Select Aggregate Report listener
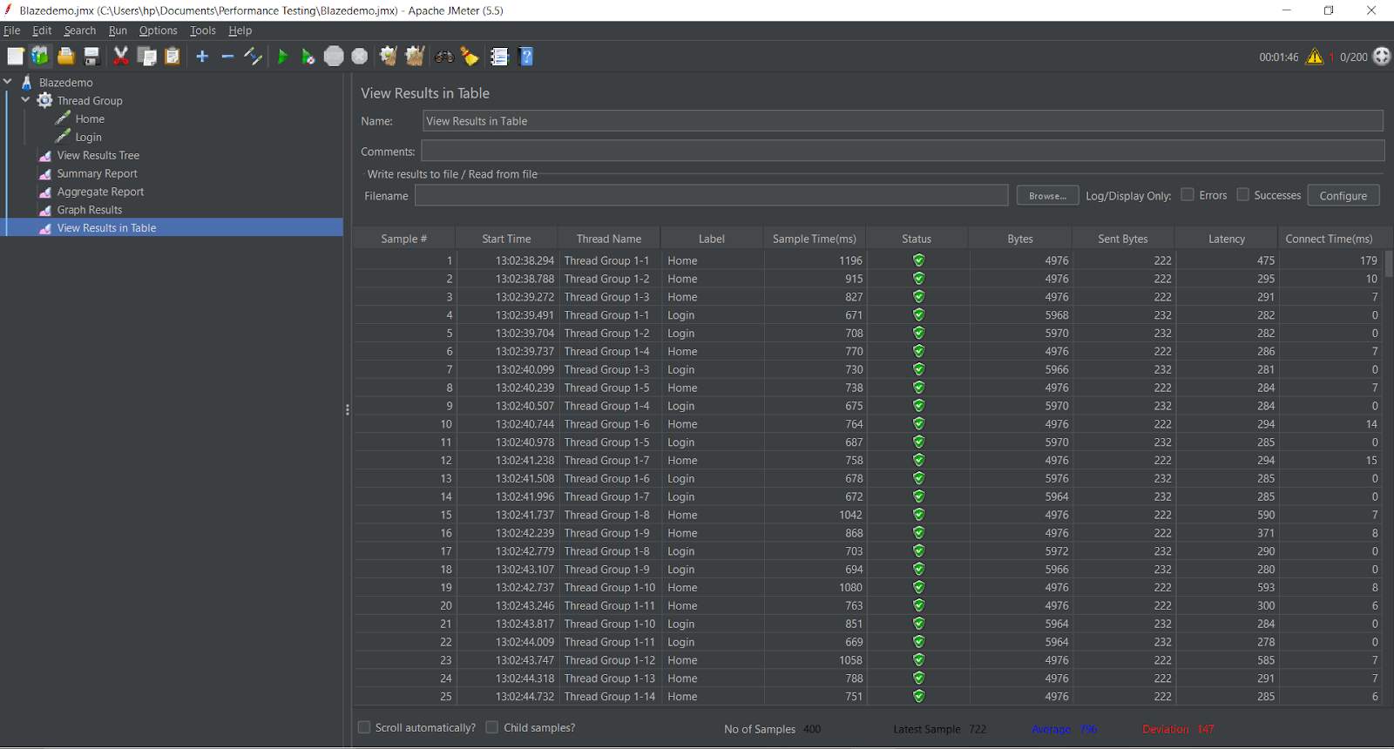The height and width of the screenshot is (749, 1394). pyautogui.click(x=100, y=192)
